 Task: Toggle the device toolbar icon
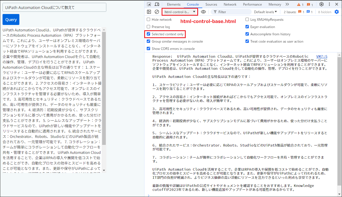click(x=157, y=4)
